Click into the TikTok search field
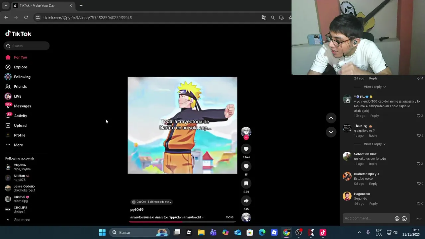Screen dimensions: 425x239 (27, 46)
